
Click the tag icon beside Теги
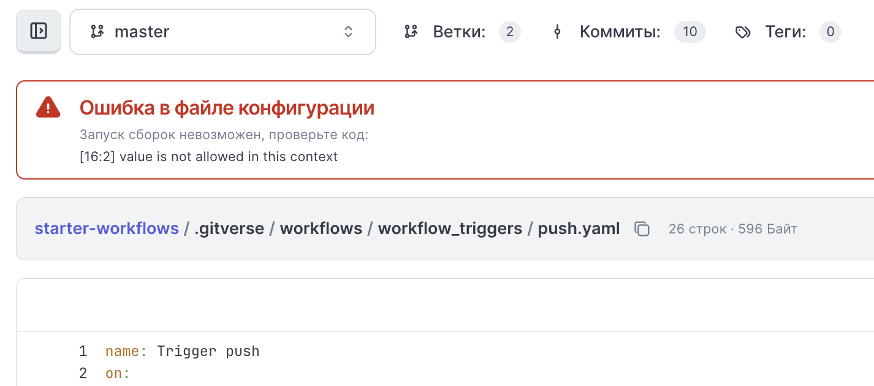[x=743, y=32]
